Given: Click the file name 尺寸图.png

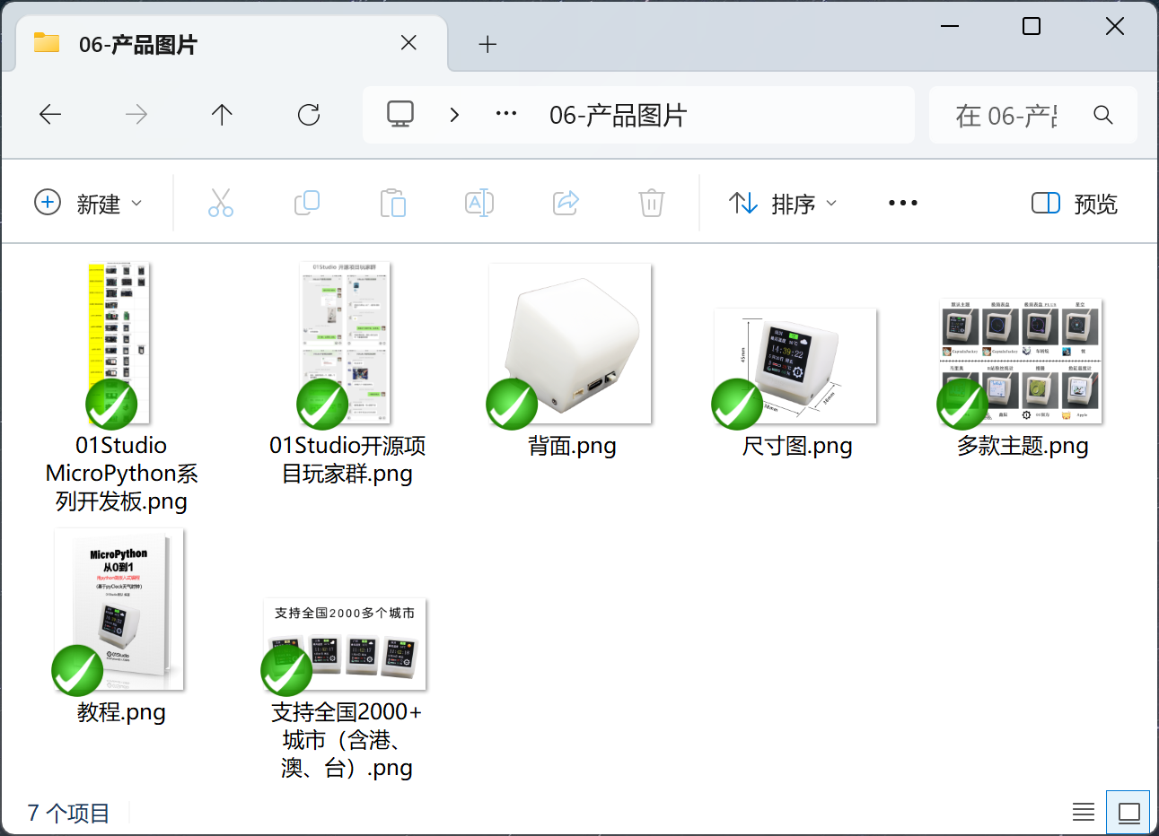Looking at the screenshot, I should point(797,446).
